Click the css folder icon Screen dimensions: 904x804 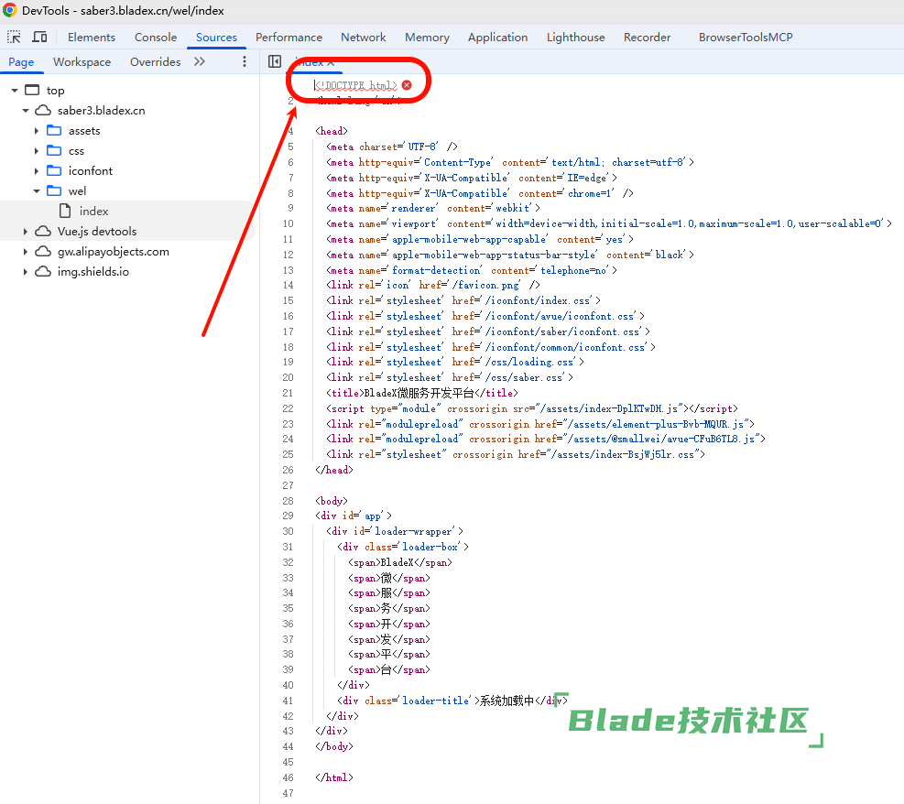[x=54, y=151]
